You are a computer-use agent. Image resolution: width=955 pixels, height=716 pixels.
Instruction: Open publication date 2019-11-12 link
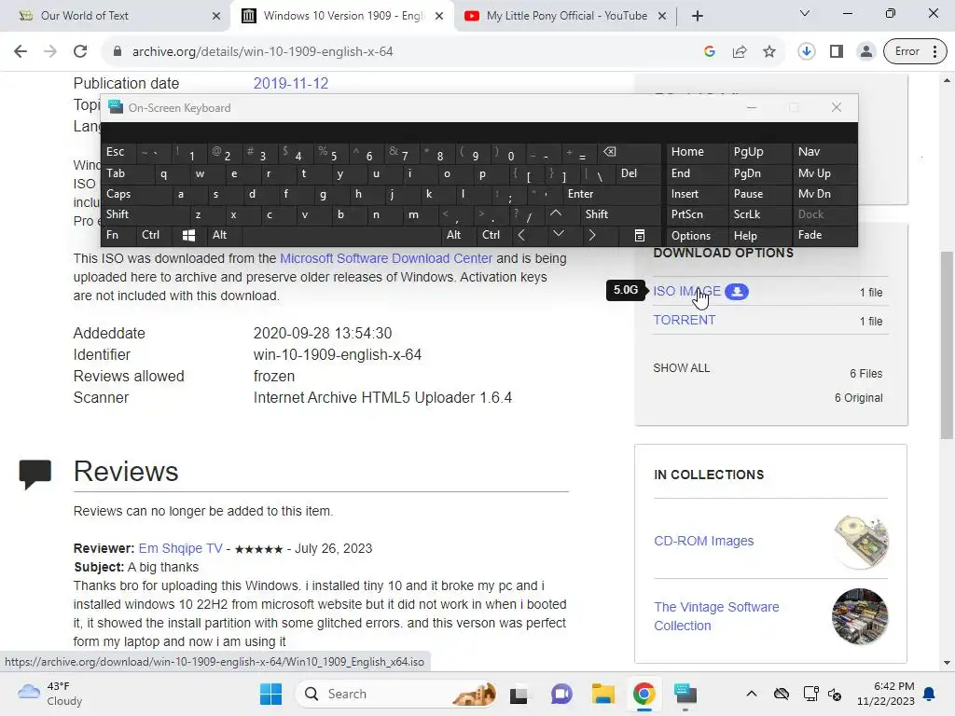tap(291, 83)
